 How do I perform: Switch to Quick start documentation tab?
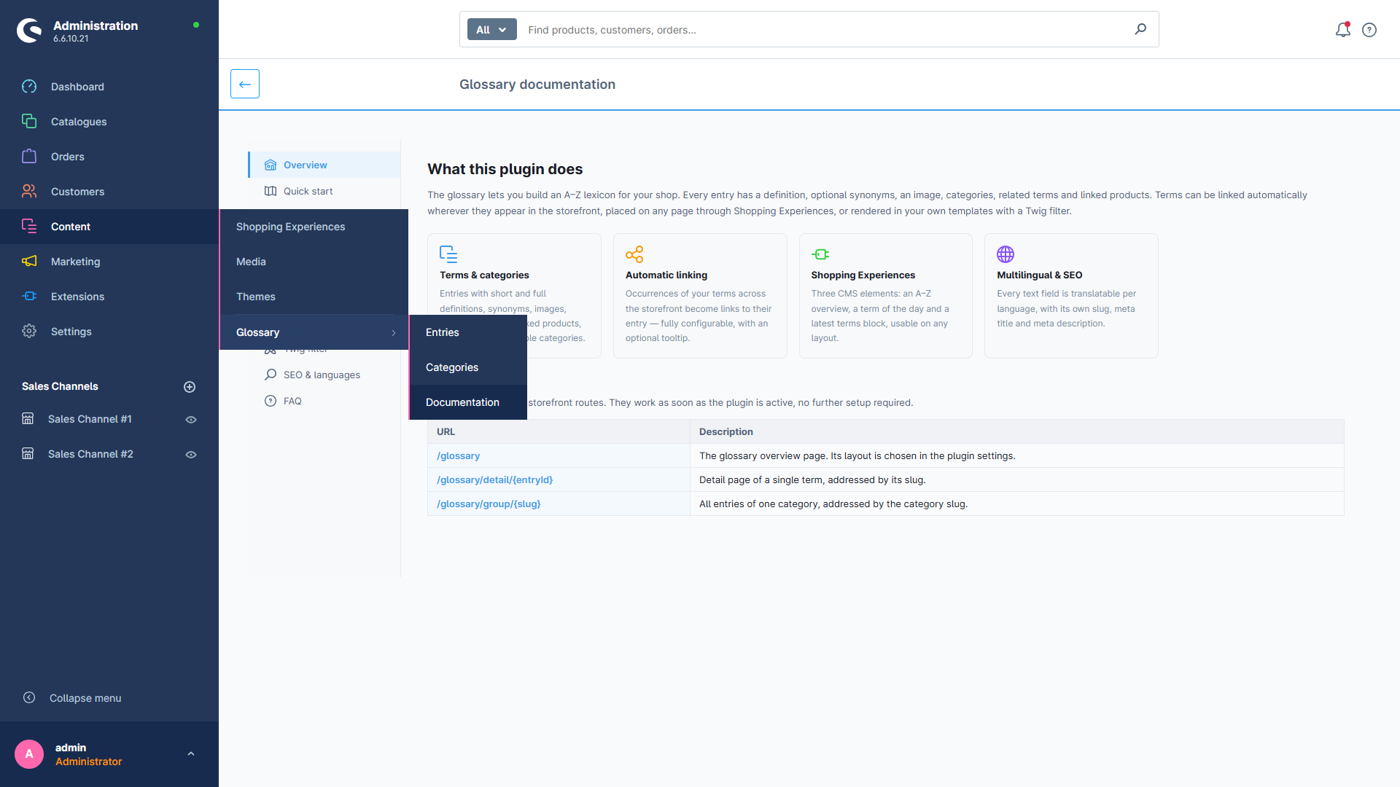[324, 191]
